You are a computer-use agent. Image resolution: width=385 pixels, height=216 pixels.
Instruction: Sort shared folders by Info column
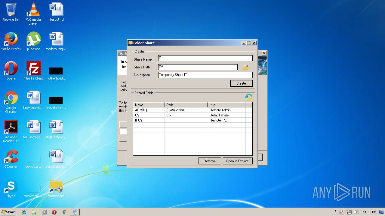click(226, 105)
